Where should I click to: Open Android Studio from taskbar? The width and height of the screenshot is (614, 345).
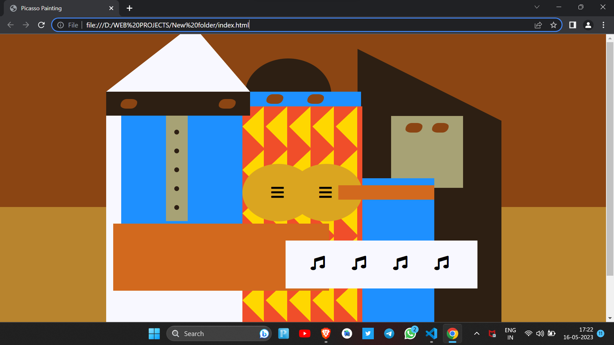tap(347, 333)
